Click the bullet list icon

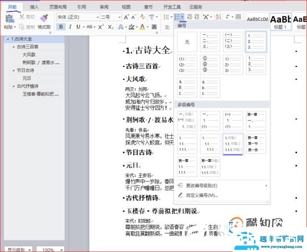pyautogui.click(x=166, y=17)
